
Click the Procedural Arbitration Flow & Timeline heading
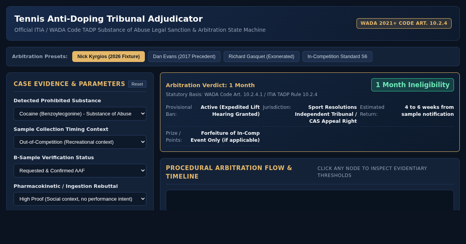[229, 172]
